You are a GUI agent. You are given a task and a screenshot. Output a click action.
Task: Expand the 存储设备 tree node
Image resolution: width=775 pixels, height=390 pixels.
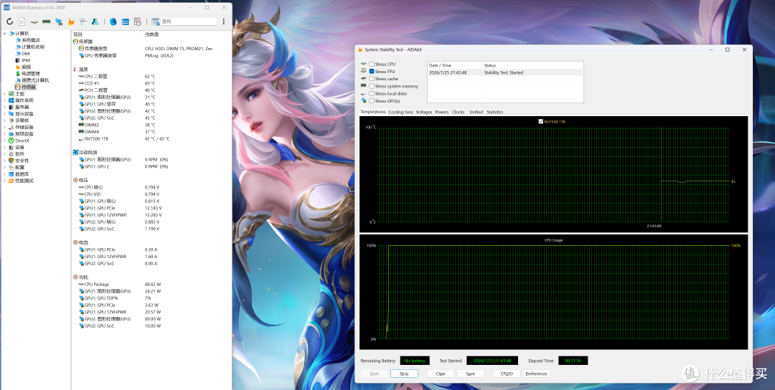click(5, 127)
